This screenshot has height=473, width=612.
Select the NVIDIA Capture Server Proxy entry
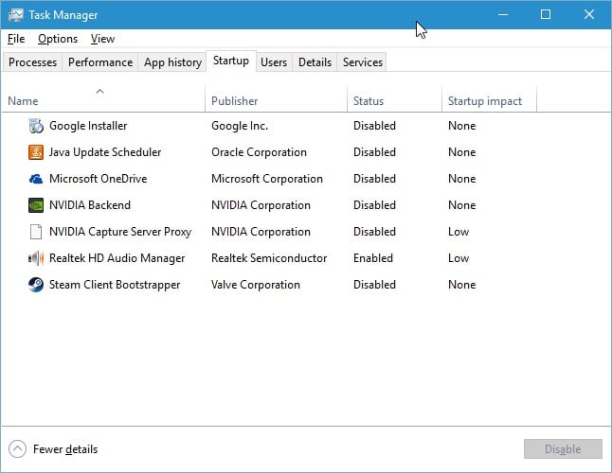(x=120, y=232)
